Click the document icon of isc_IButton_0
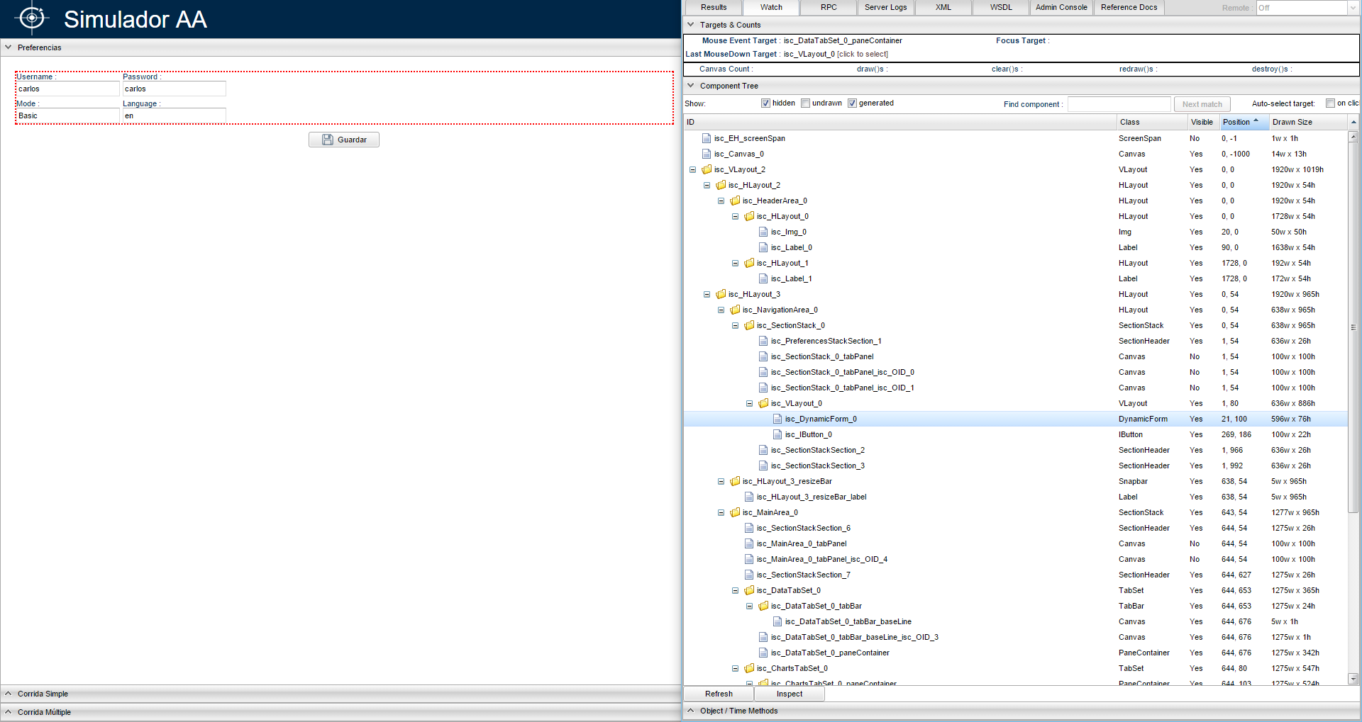Viewport: 1362px width, 722px height. click(x=777, y=434)
